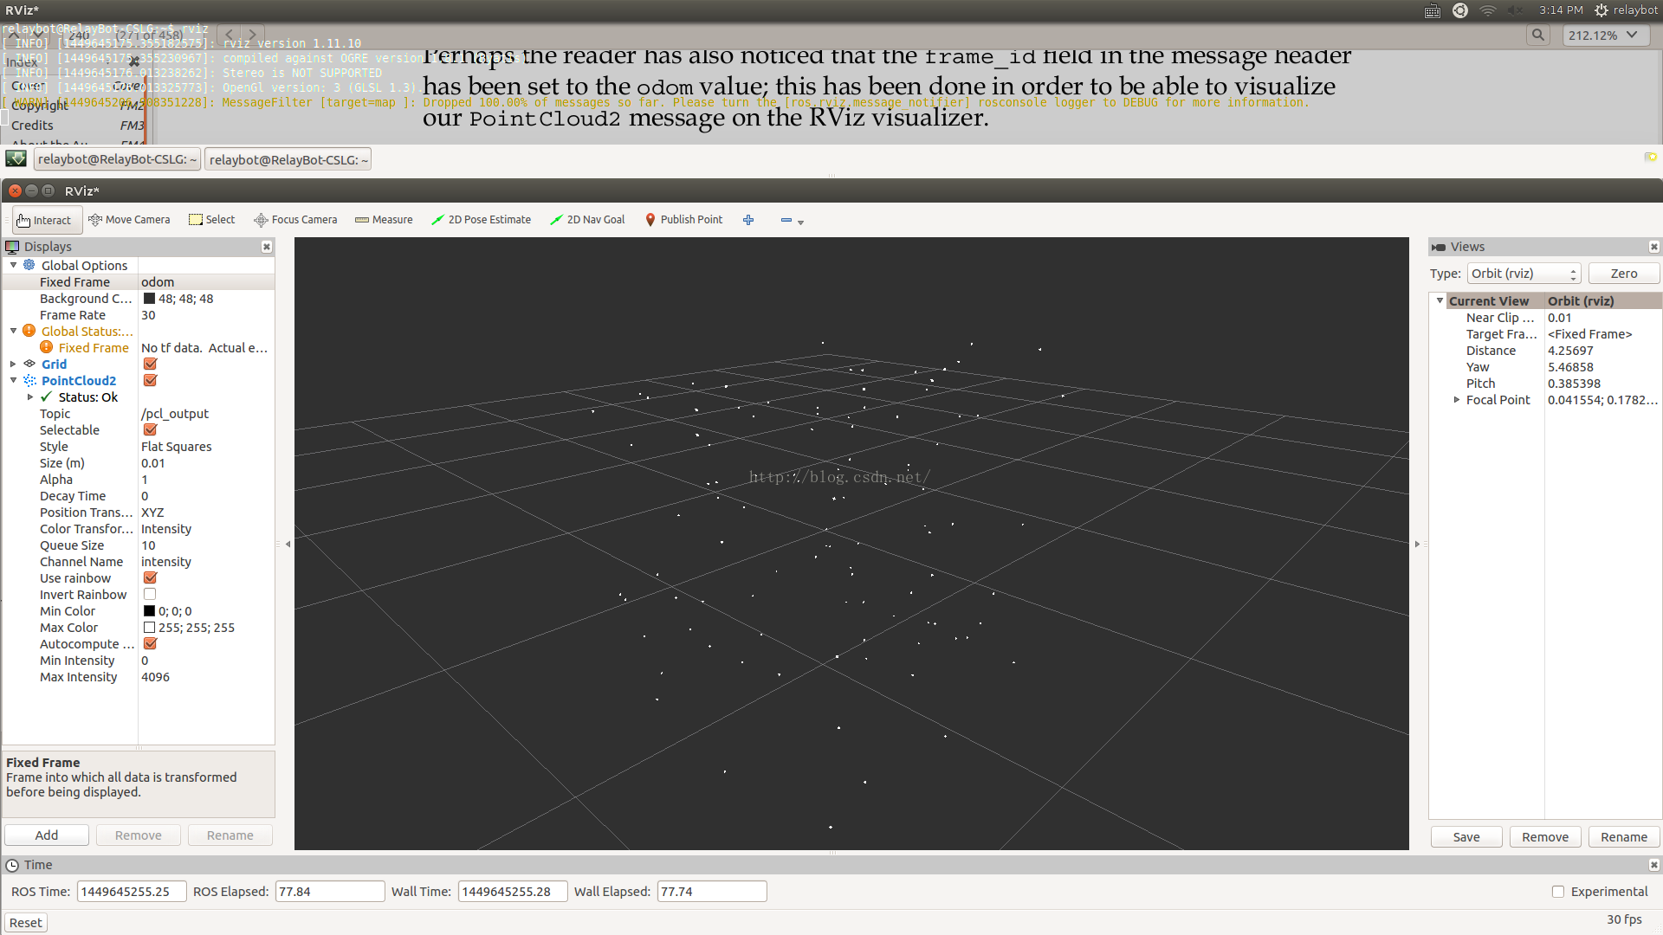Screen dimensions: 1663x935
Task: Click the Reset time button
Action: tap(26, 923)
